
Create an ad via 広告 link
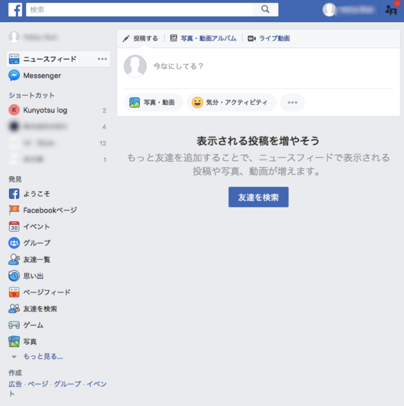[x=15, y=384]
